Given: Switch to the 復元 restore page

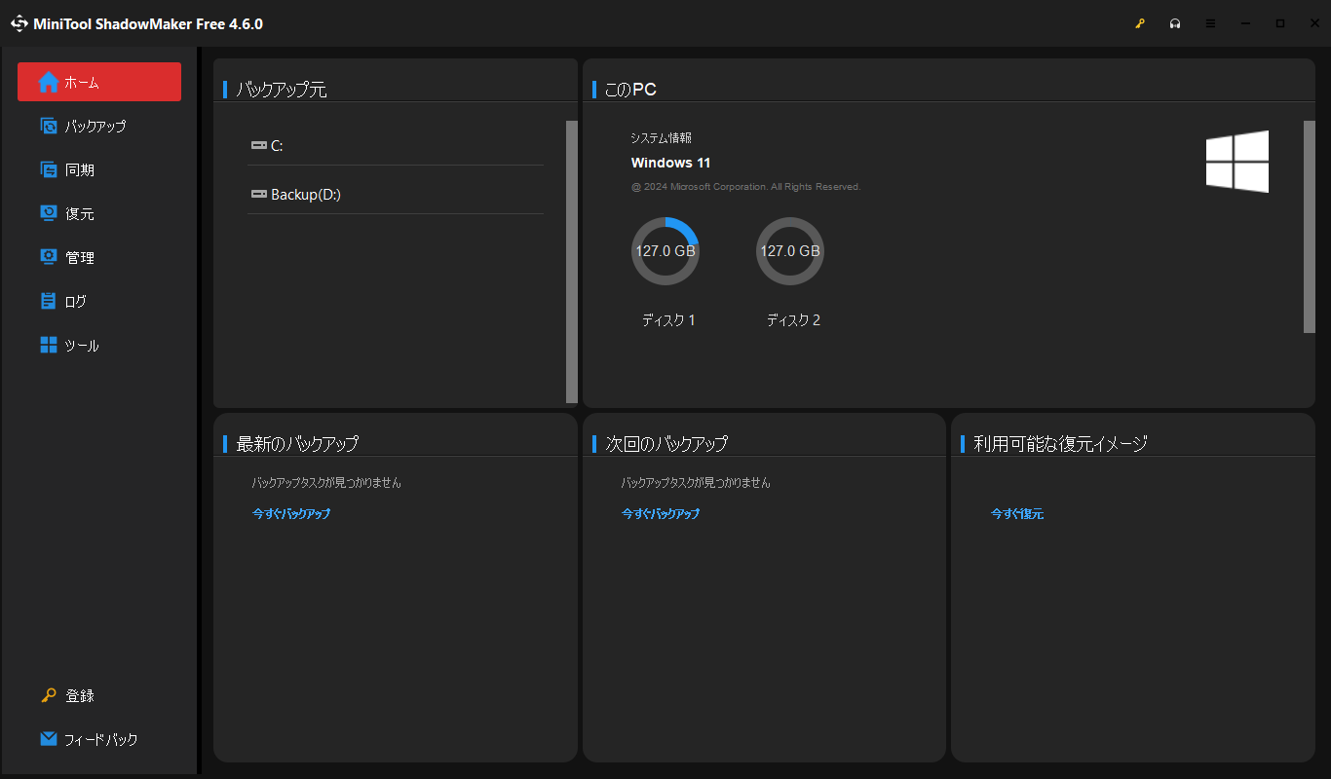Looking at the screenshot, I should [x=99, y=213].
